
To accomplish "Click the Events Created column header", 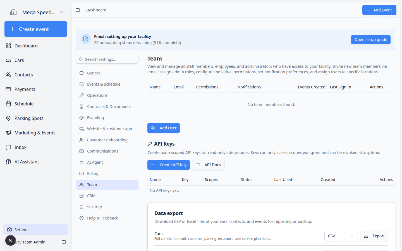I will pos(312,87).
